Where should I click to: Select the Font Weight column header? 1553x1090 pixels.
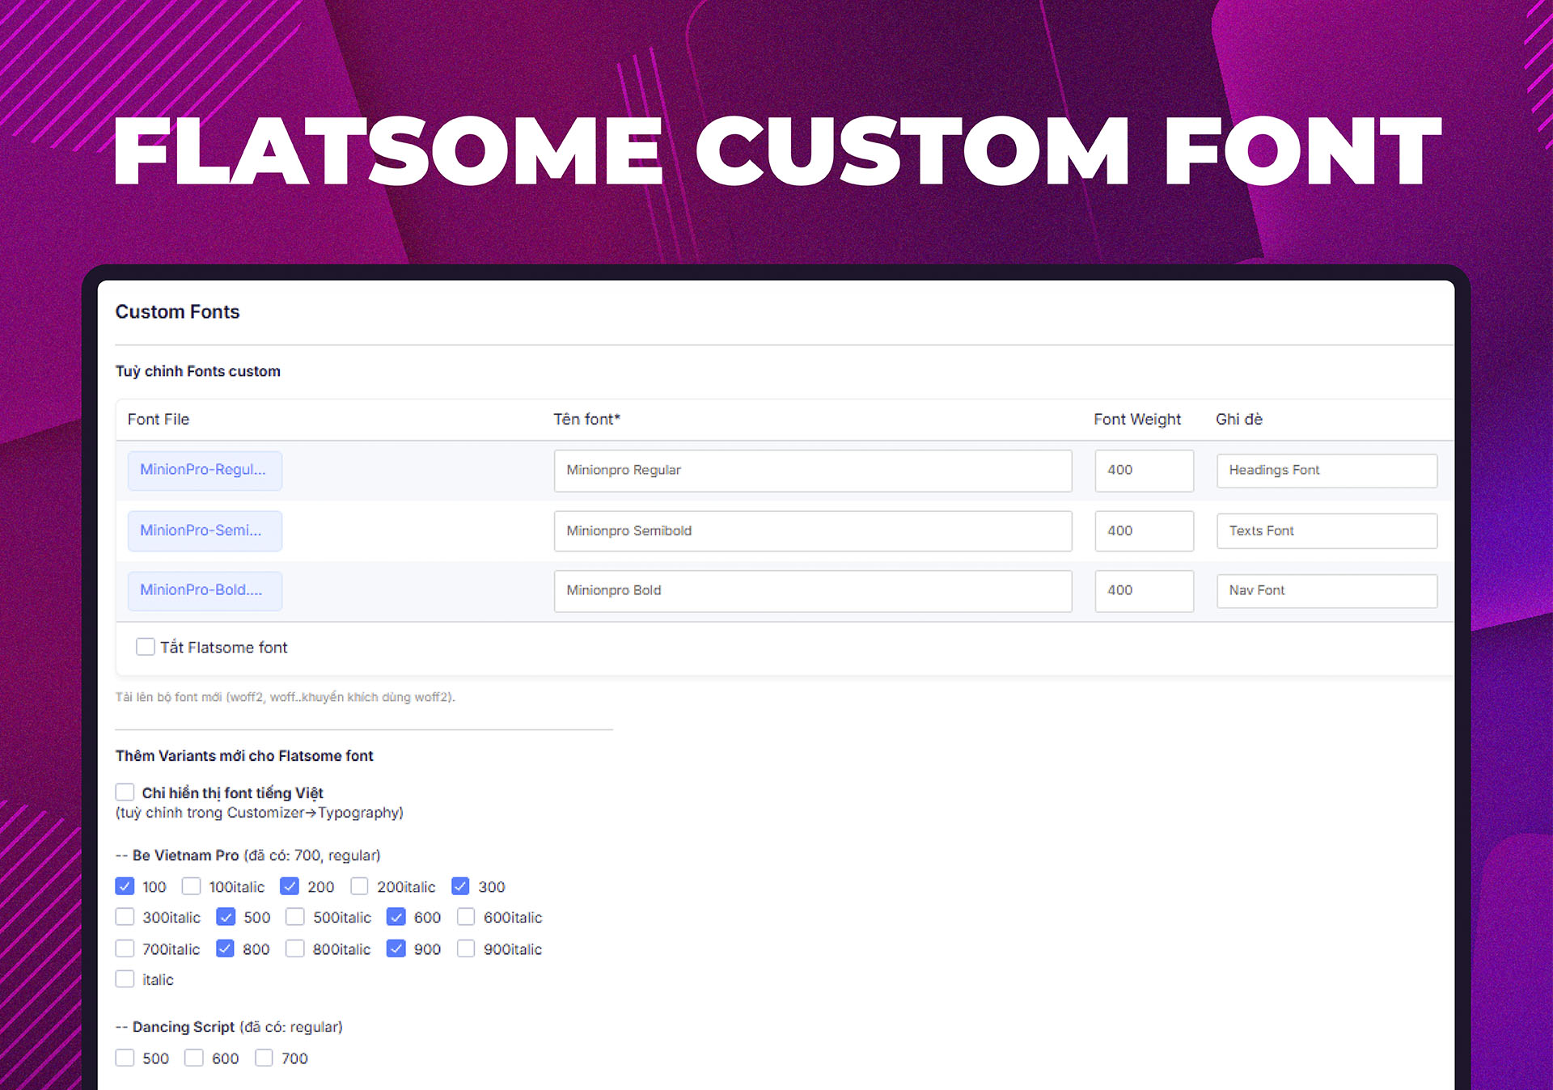click(1137, 419)
